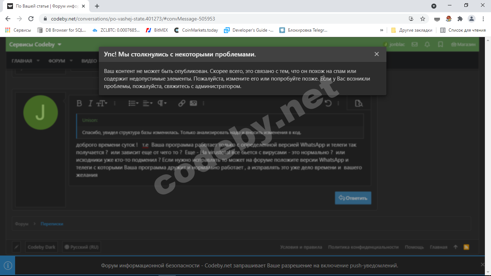491x276 pixels.
Task: Open the browser extensions puzzle icon
Action: (460, 19)
